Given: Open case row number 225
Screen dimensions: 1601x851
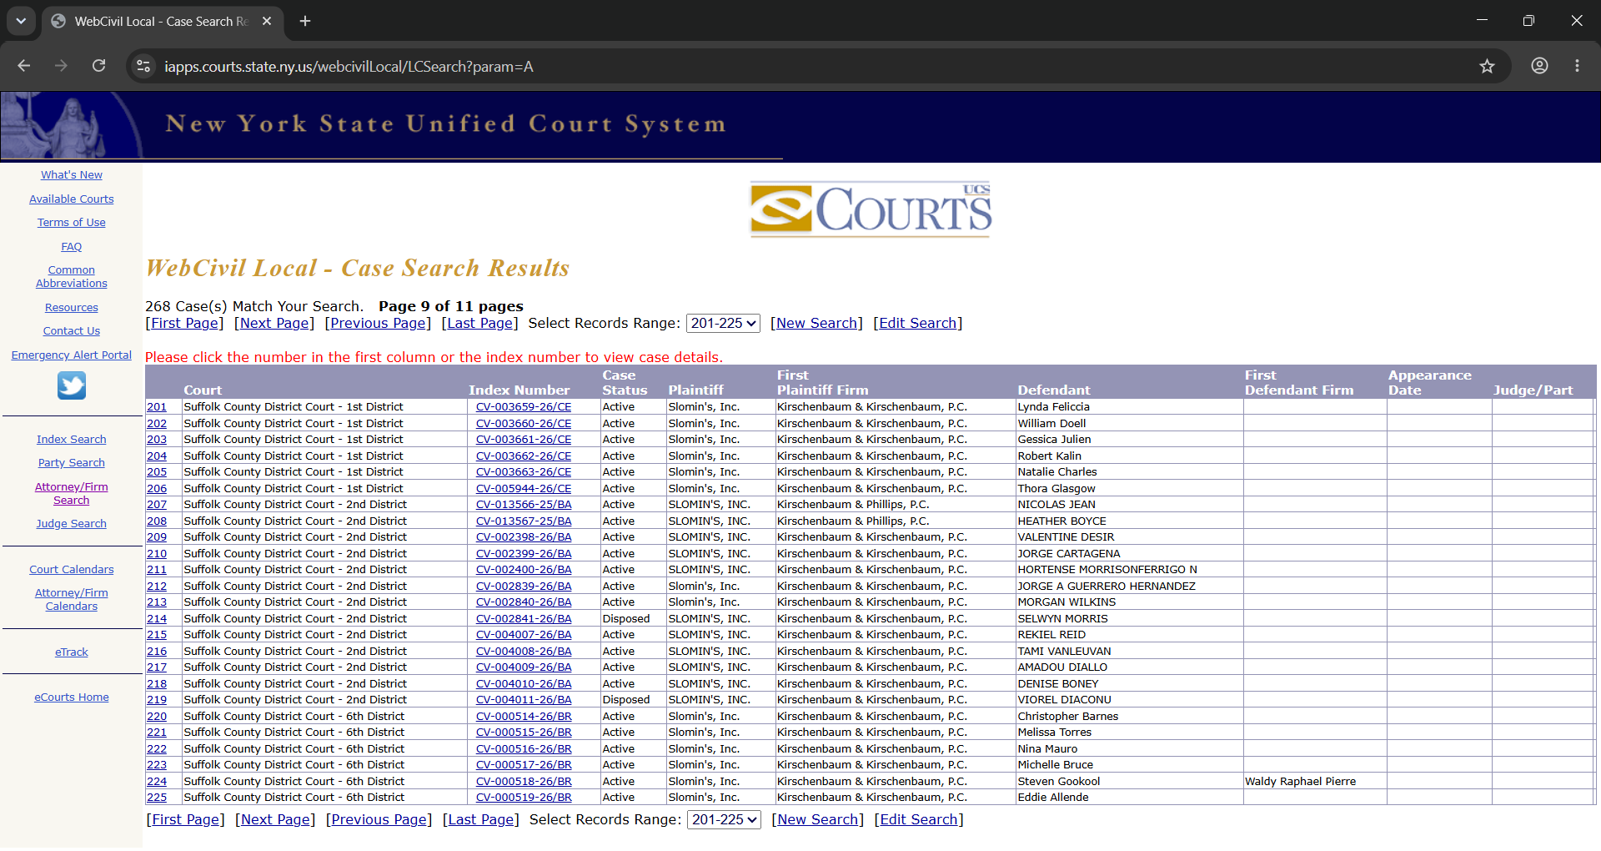Looking at the screenshot, I should pos(157,798).
